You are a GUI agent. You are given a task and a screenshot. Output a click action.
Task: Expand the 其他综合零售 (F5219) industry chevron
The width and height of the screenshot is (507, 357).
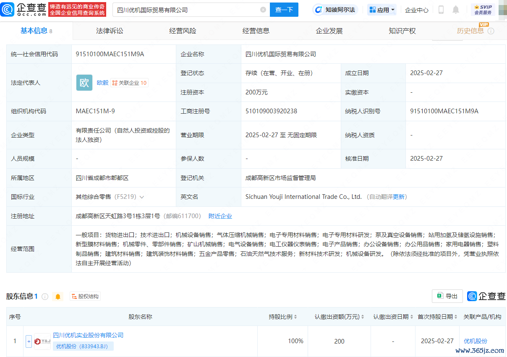(x=142, y=197)
